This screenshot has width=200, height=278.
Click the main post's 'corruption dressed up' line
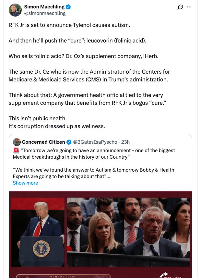pyautogui.click(x=57, y=126)
